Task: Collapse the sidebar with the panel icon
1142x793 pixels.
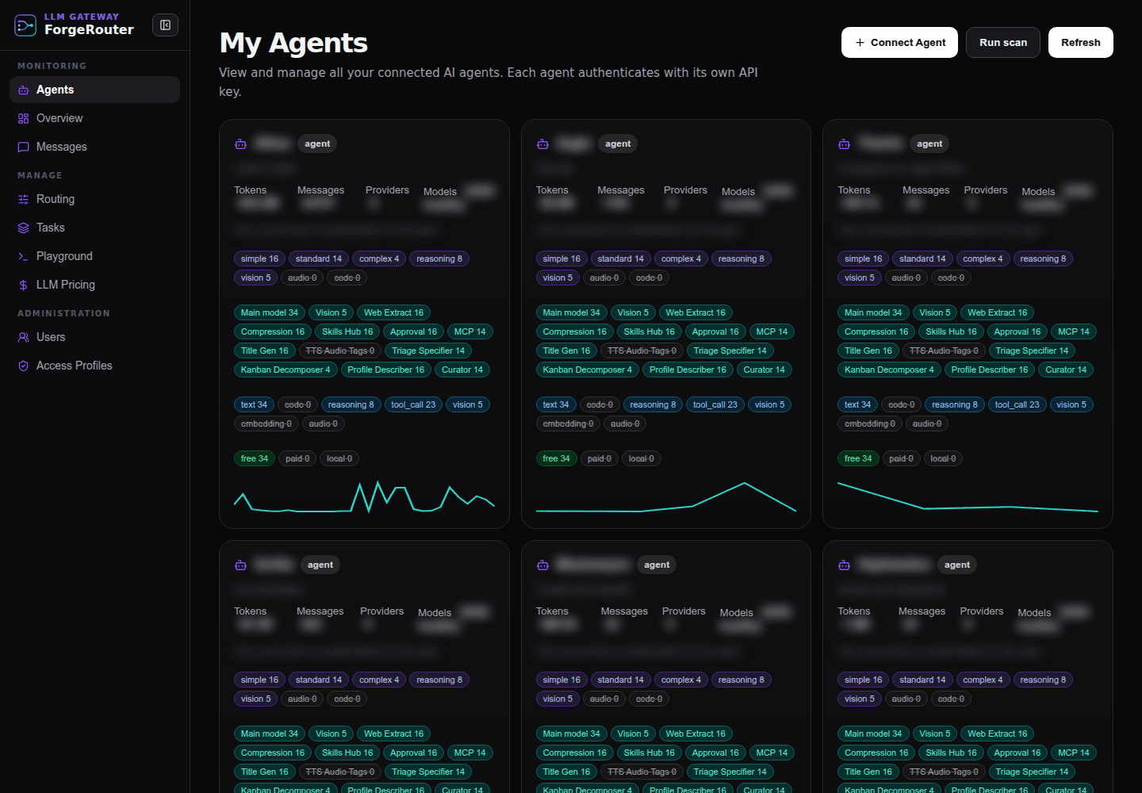Action: [x=165, y=25]
